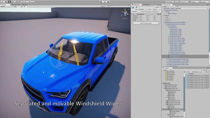Viewport: 210px width, 118px height.
Task: Select Car04_Body_LOD0 in Hierarchy
Action: click(x=176, y=29)
